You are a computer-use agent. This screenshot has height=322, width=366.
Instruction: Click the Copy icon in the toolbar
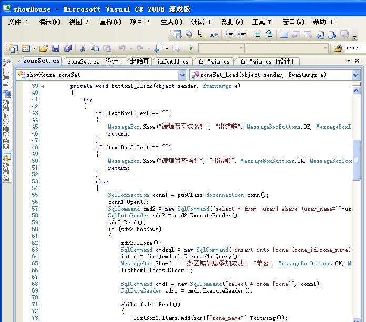(95, 48)
